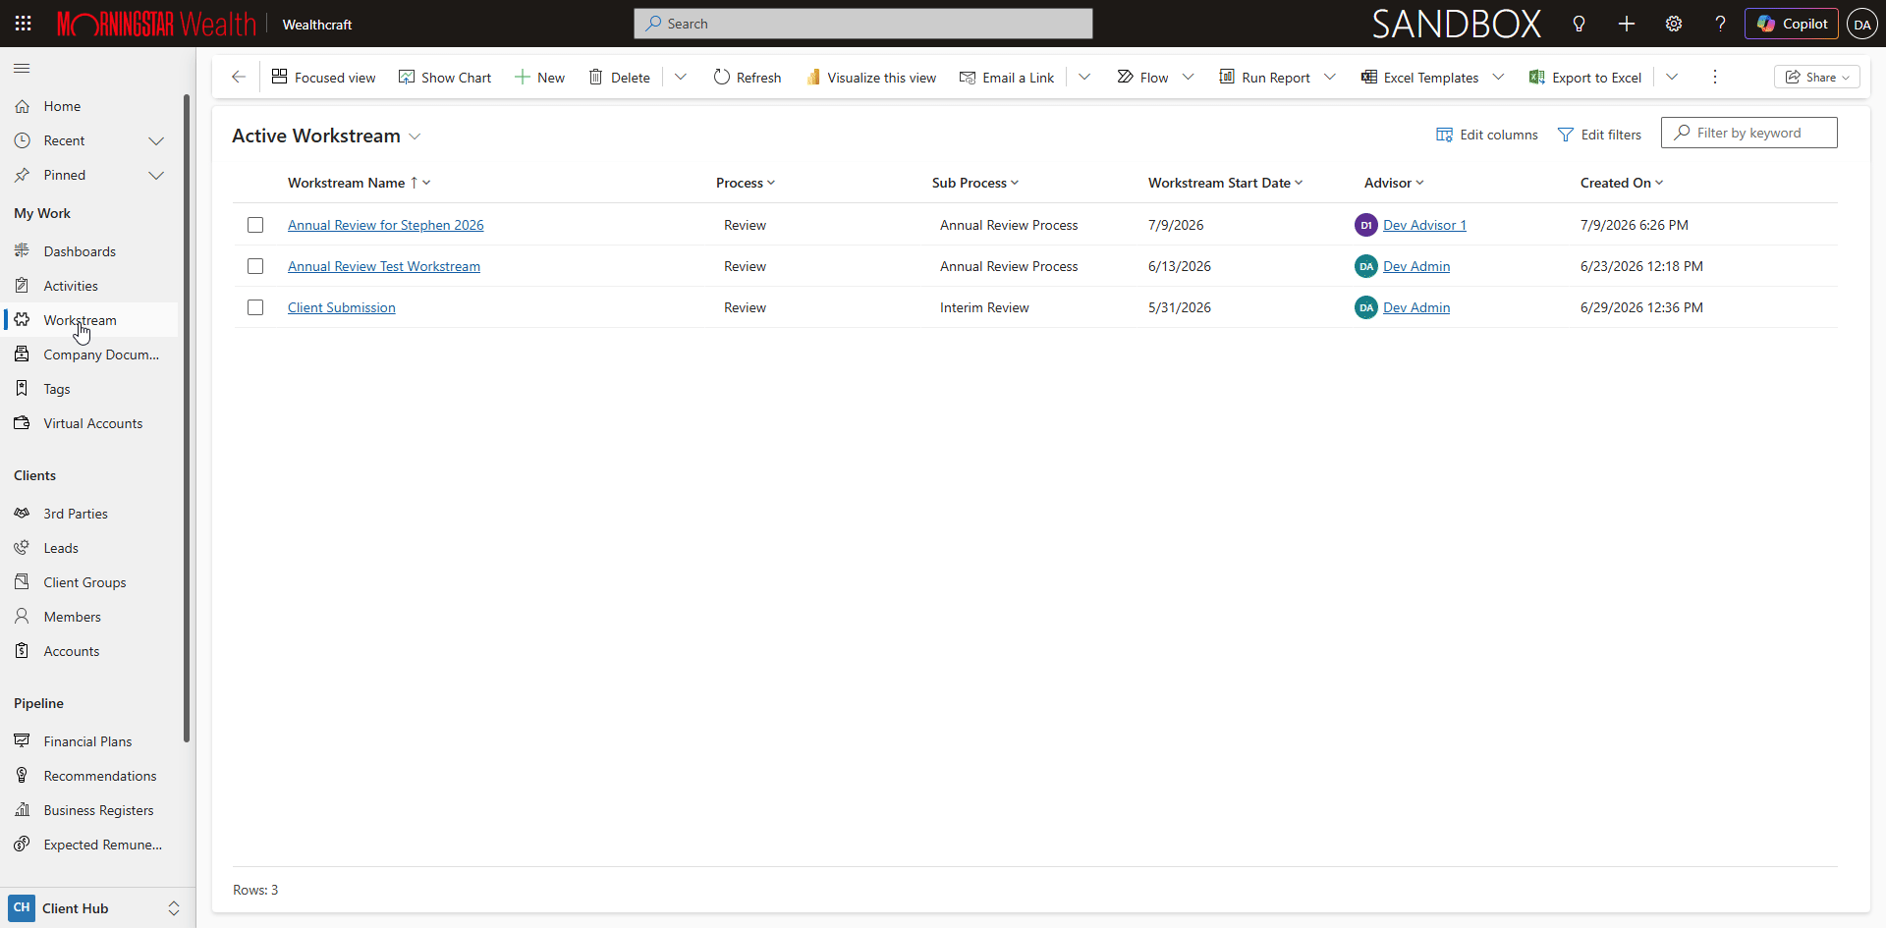Open Business Registers in sidebar
This screenshot has width=1886, height=928.
[x=89, y=810]
